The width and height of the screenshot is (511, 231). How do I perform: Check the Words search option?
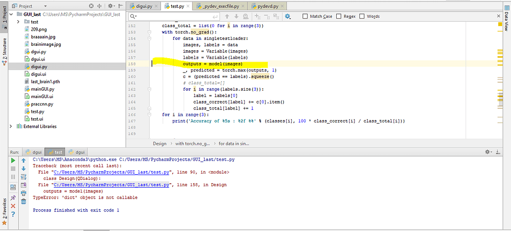(362, 17)
